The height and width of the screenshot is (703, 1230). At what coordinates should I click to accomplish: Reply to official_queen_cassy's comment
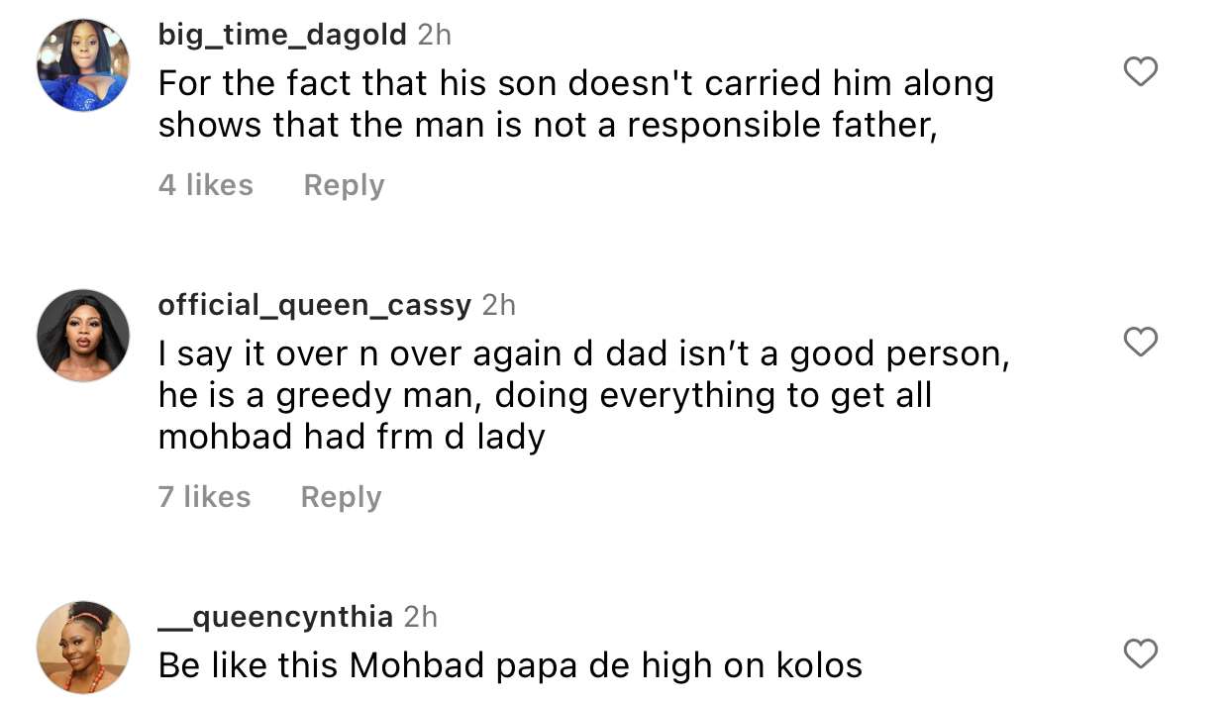click(341, 496)
